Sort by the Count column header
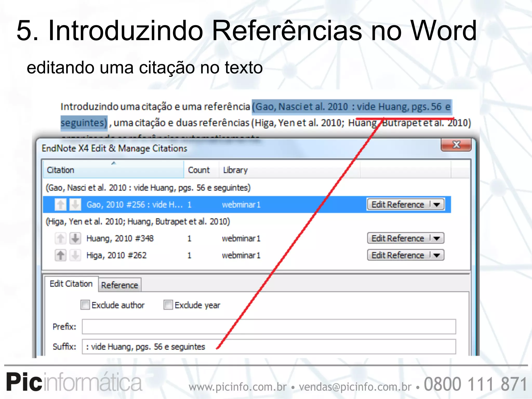The width and height of the screenshot is (532, 399). click(201, 170)
